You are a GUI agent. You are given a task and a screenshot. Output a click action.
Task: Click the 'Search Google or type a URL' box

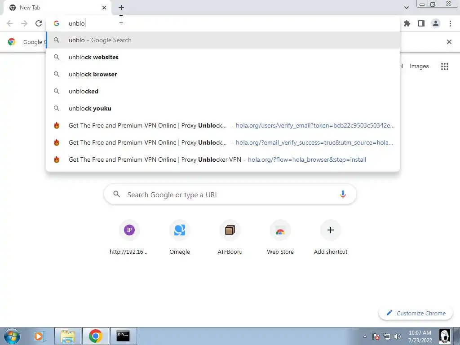230,194
